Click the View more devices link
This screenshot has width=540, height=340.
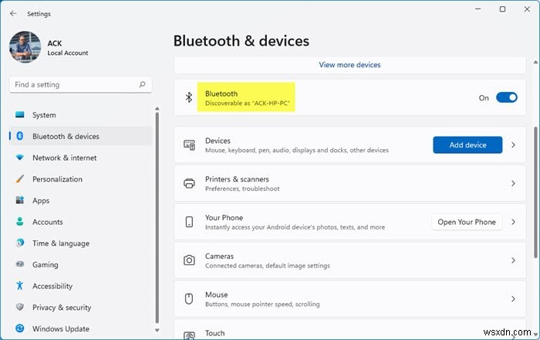click(x=349, y=65)
